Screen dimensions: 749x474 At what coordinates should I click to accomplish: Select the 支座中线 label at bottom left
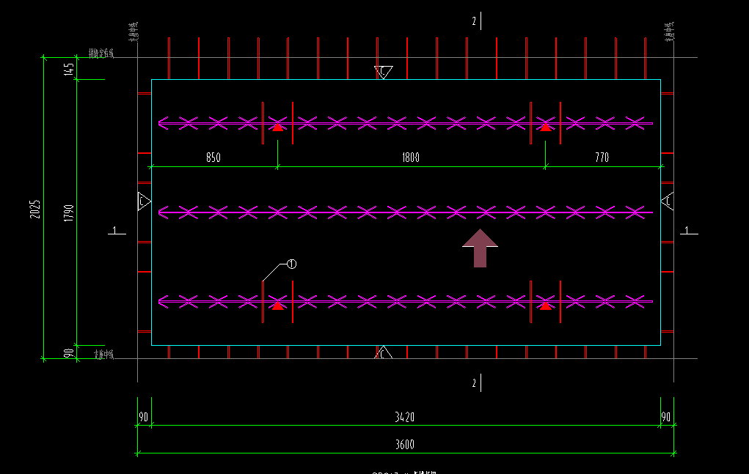pos(103,355)
